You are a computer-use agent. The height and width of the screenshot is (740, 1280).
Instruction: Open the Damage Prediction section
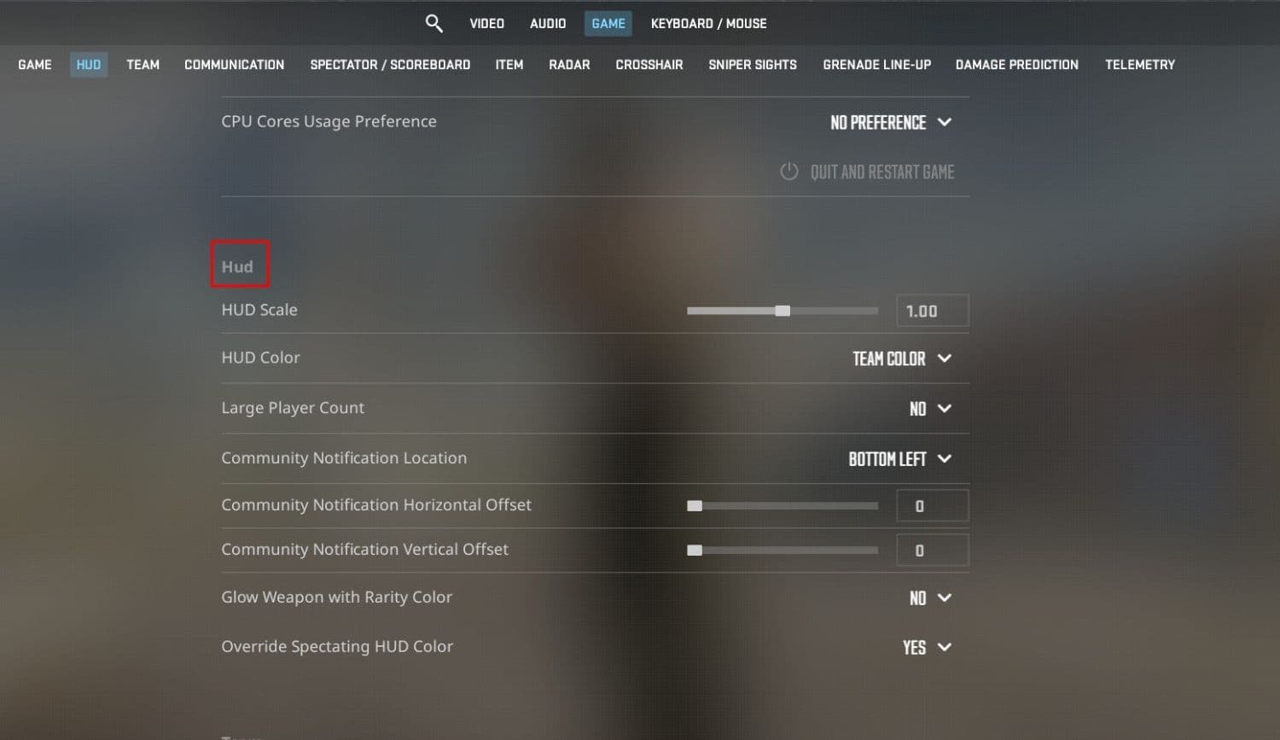[x=1017, y=65]
